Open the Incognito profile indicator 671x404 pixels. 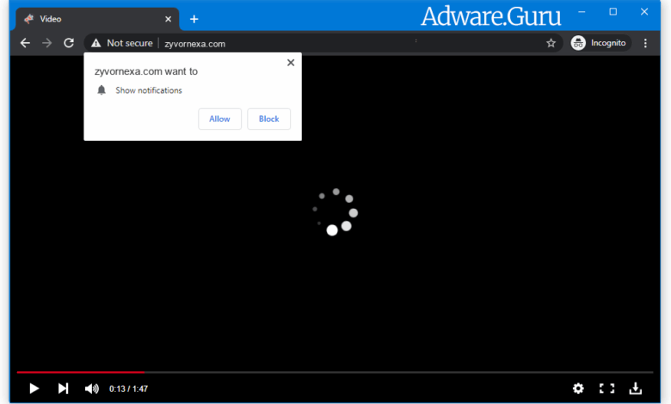[600, 43]
